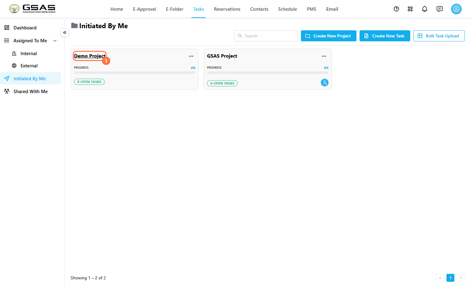
Task: Open the E-Folder tab
Action: tap(174, 9)
